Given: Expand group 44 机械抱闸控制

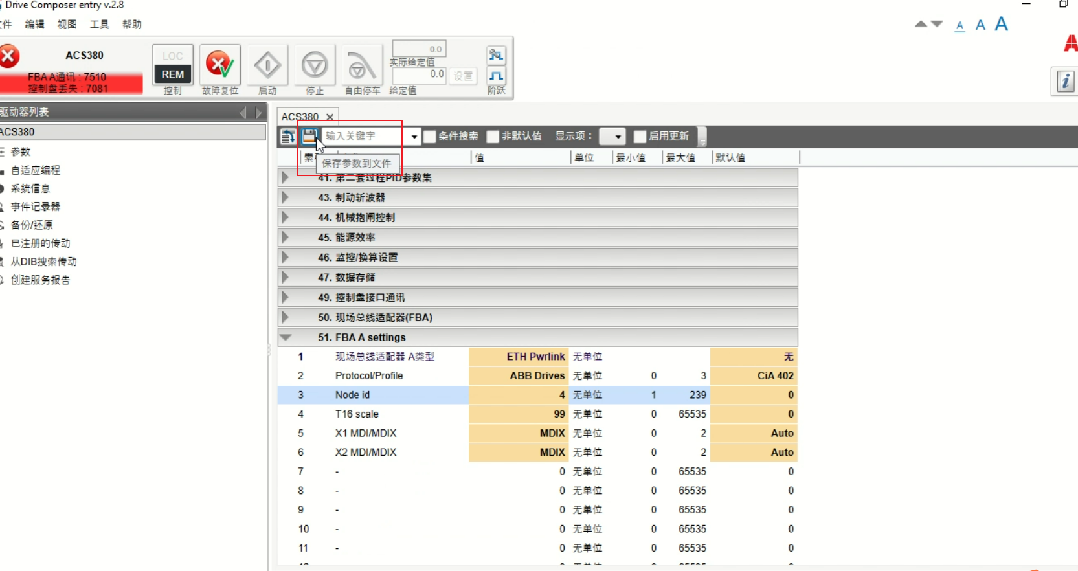Looking at the screenshot, I should 285,218.
